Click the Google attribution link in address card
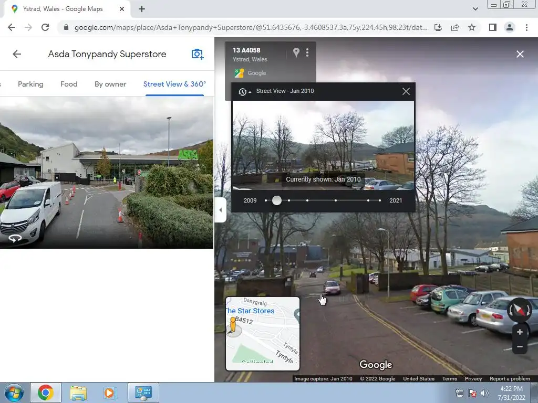 (256, 73)
